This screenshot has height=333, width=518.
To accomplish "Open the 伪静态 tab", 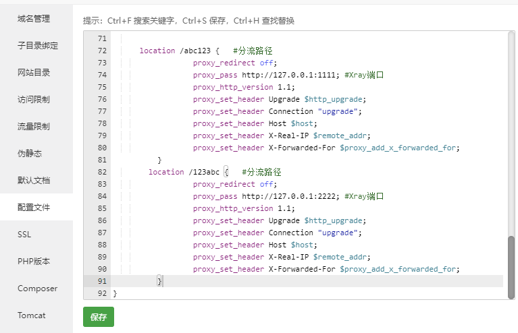I will (x=30, y=153).
